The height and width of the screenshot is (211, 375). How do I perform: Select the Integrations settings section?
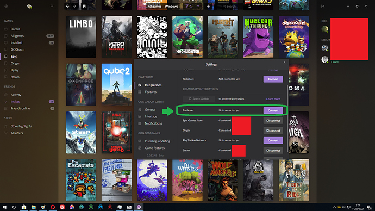click(x=153, y=85)
